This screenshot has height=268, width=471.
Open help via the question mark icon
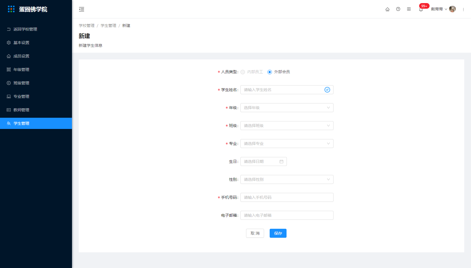(398, 9)
